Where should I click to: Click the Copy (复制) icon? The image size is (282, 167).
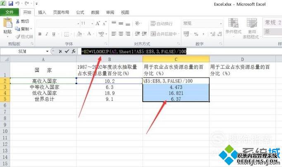click(x=17, y=29)
